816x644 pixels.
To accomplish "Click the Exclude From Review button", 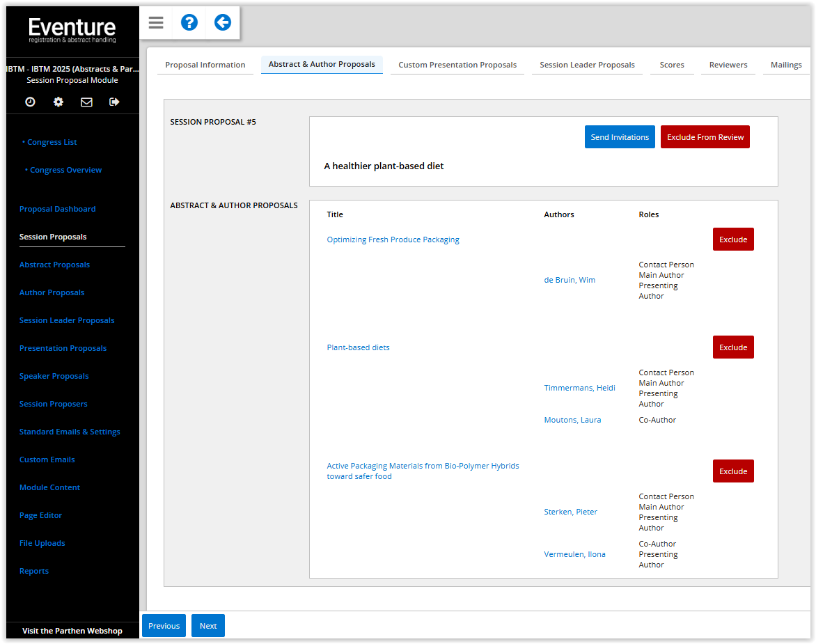I will pyautogui.click(x=705, y=137).
